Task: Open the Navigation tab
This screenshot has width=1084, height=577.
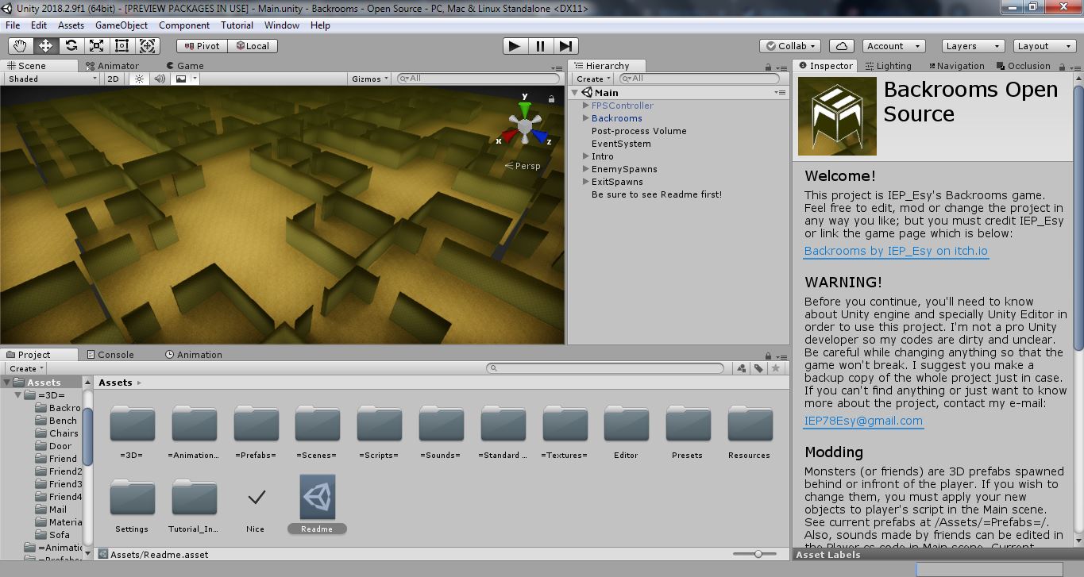Action: coord(955,66)
